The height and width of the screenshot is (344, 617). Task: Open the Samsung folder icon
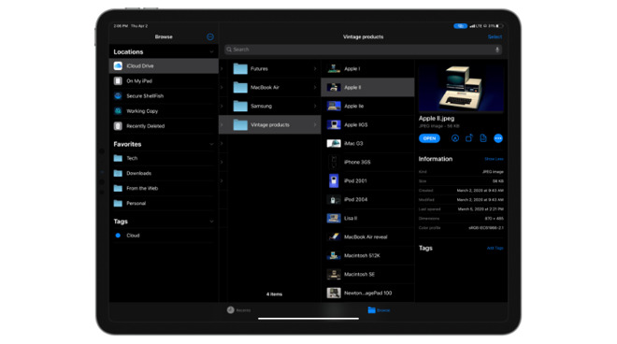[x=240, y=106]
